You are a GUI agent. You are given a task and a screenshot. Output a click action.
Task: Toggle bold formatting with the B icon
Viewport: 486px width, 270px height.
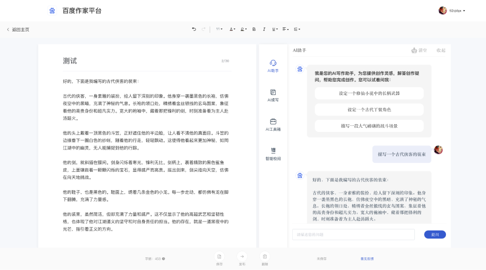point(254,29)
